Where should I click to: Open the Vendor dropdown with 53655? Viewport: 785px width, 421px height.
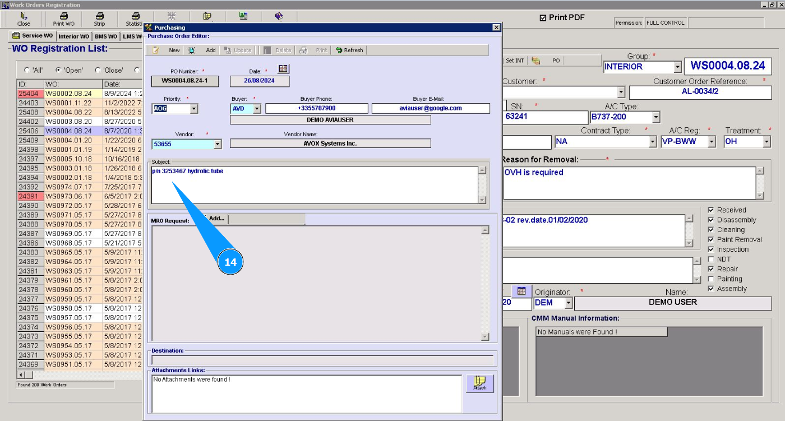click(x=218, y=144)
